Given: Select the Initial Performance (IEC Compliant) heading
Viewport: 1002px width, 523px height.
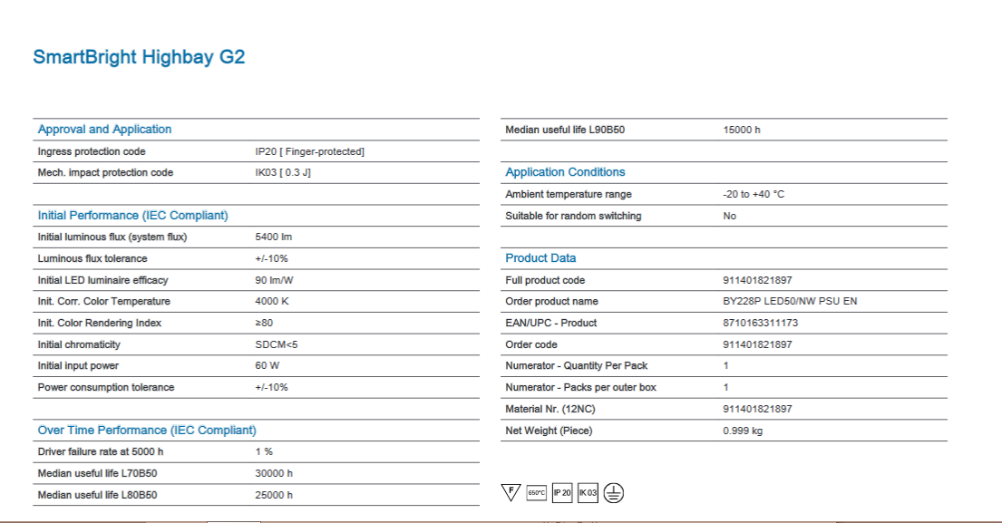Looking at the screenshot, I should [x=133, y=215].
